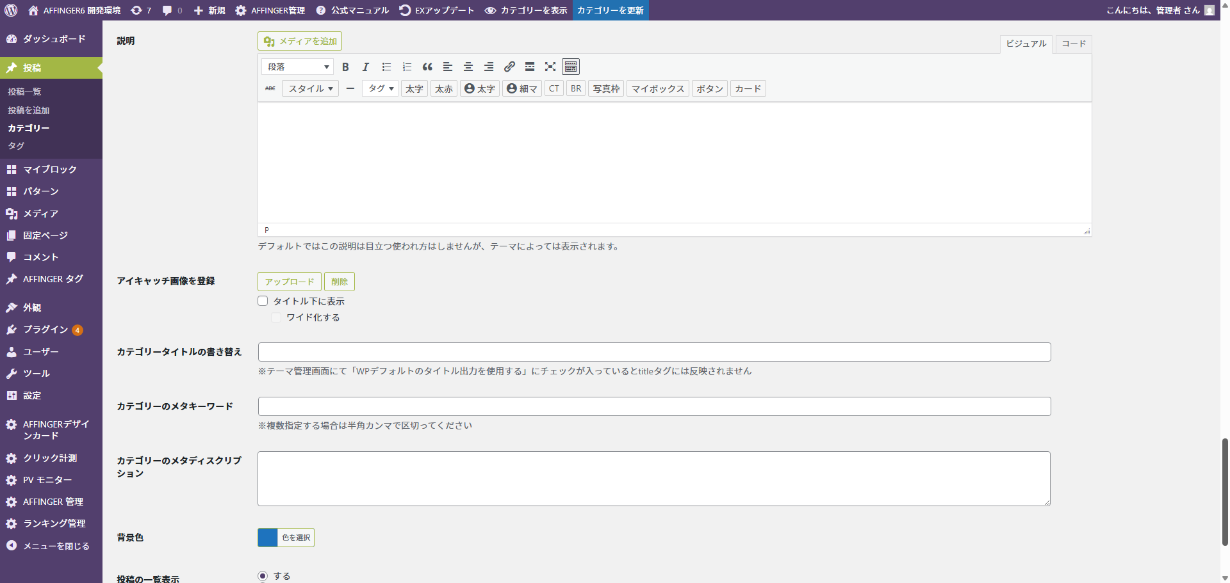Screen dimensions: 1230x583
Task: Toggle italic in the editor toolbar
Action: coord(366,67)
